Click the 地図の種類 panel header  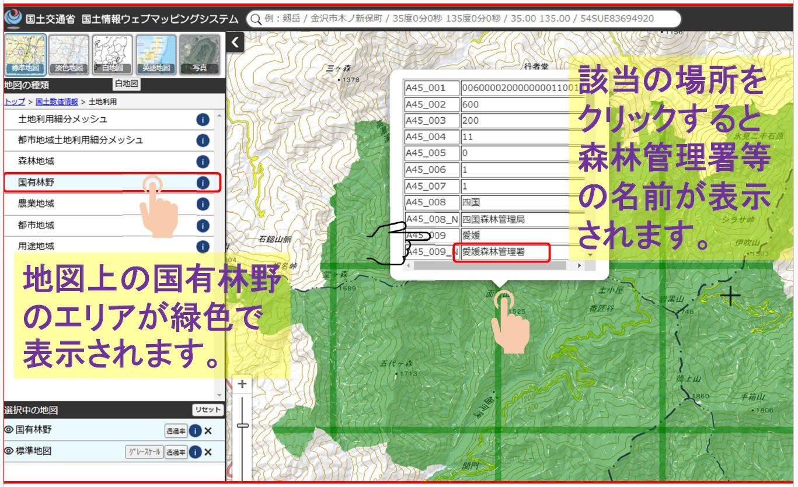[x=114, y=86]
